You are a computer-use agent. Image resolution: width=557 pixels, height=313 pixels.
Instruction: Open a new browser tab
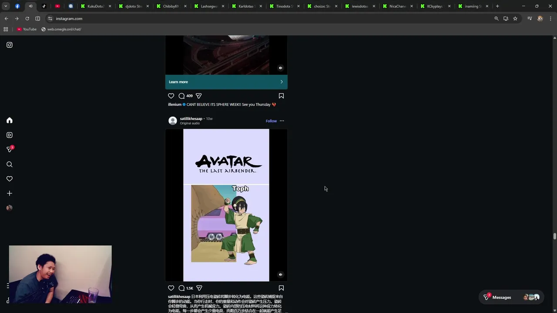[497, 6]
